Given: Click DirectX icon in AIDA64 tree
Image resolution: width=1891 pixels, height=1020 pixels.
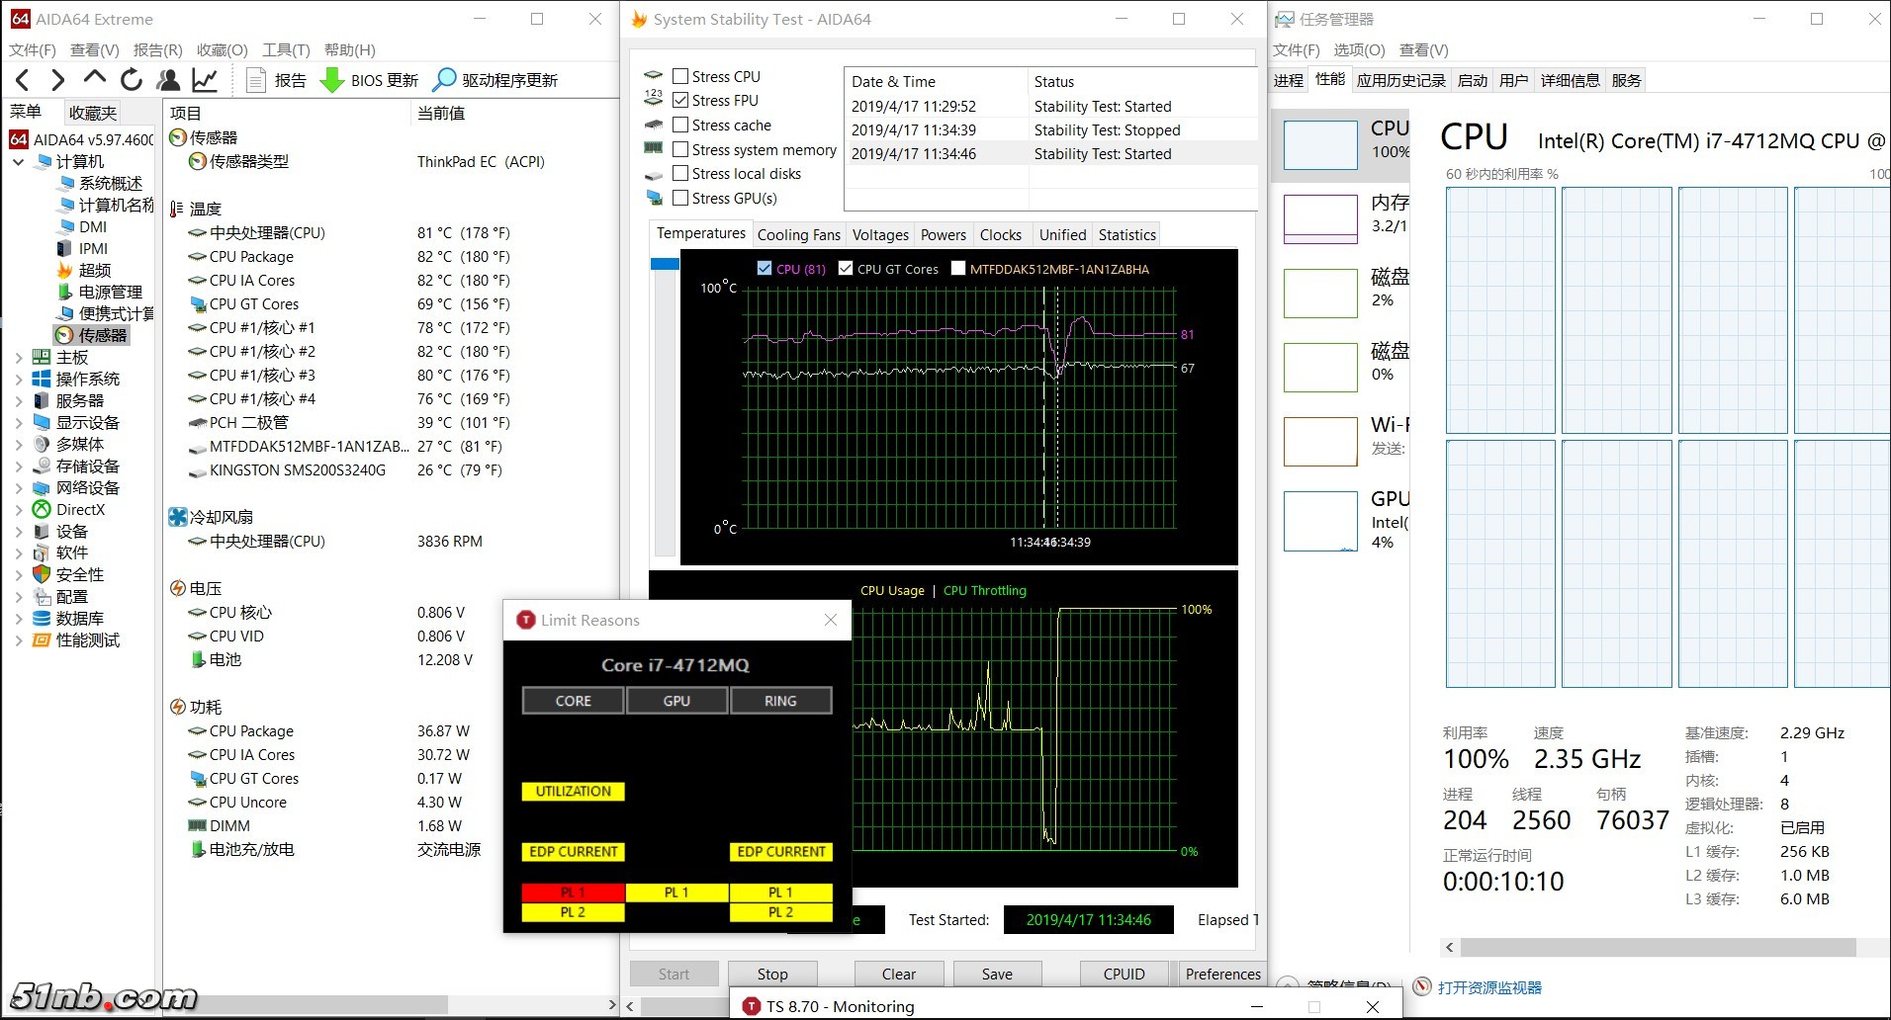Looking at the screenshot, I should tap(42, 509).
